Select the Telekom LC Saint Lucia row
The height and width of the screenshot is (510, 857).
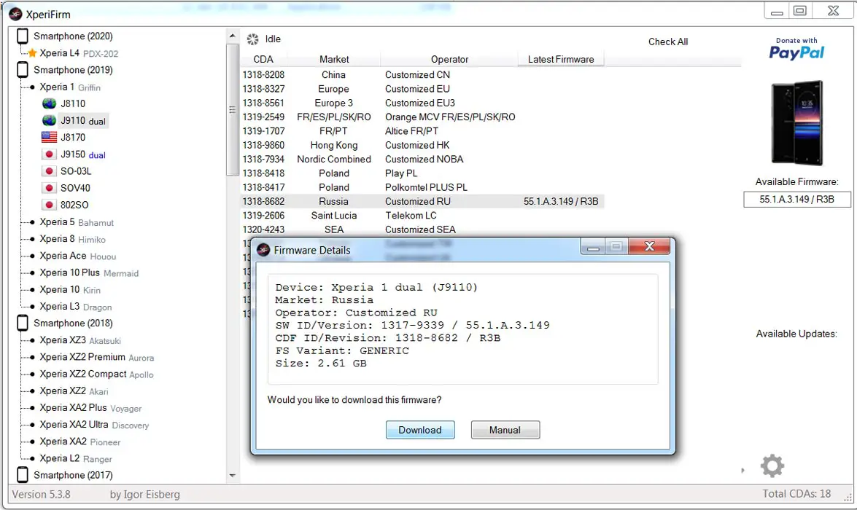[422, 216]
